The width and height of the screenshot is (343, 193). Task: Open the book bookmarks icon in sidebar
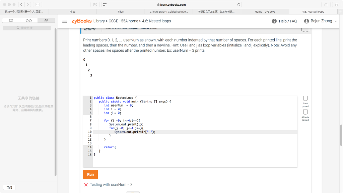pyautogui.click(x=11, y=21)
